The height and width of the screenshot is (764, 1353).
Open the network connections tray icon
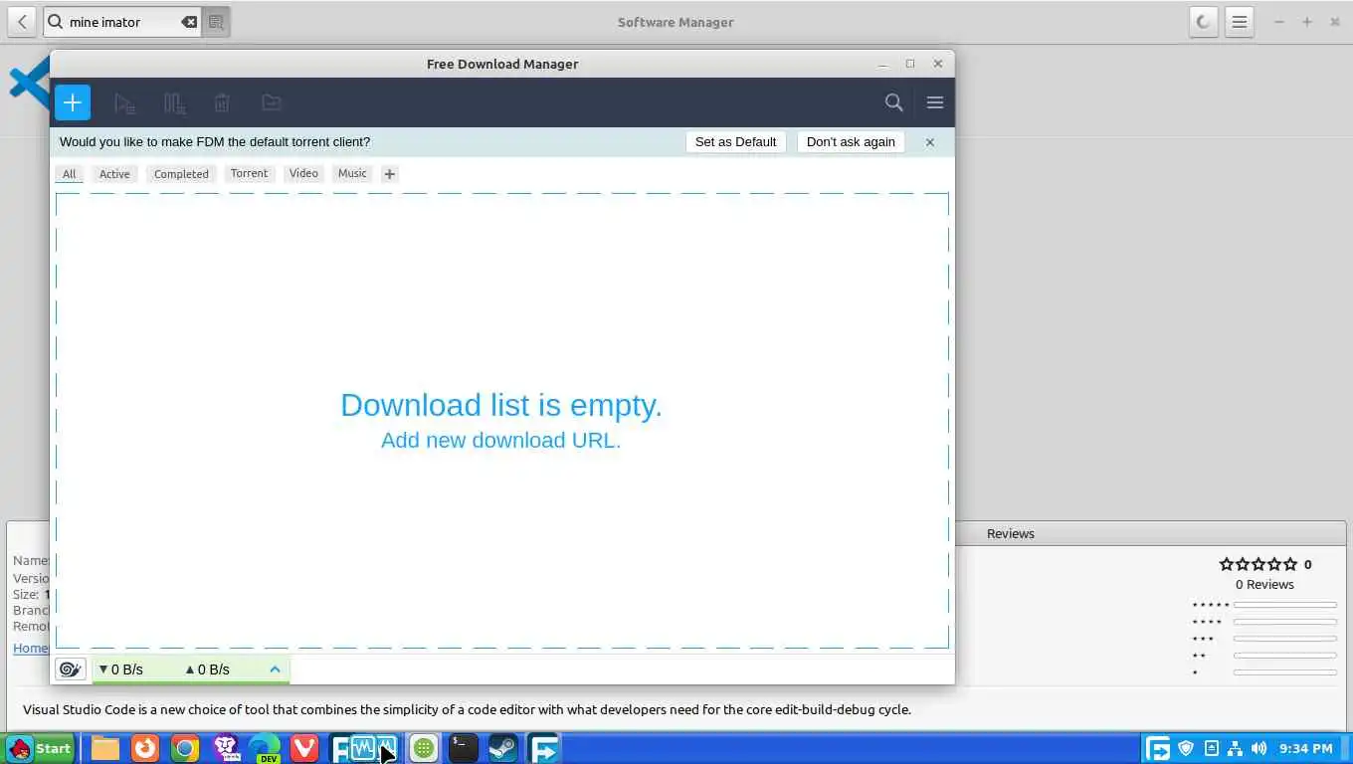coord(1235,748)
